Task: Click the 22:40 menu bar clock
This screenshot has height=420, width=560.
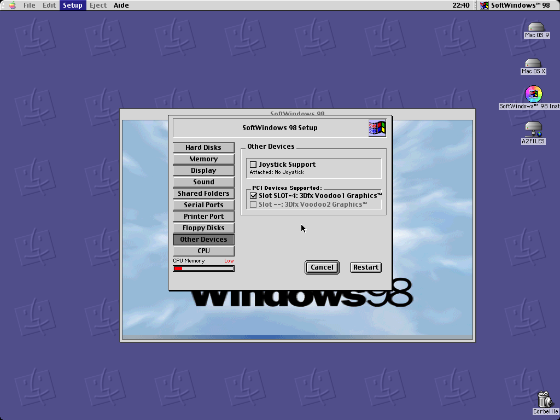Action: [x=460, y=5]
